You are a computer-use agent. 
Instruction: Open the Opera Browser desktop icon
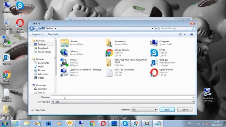point(20,26)
